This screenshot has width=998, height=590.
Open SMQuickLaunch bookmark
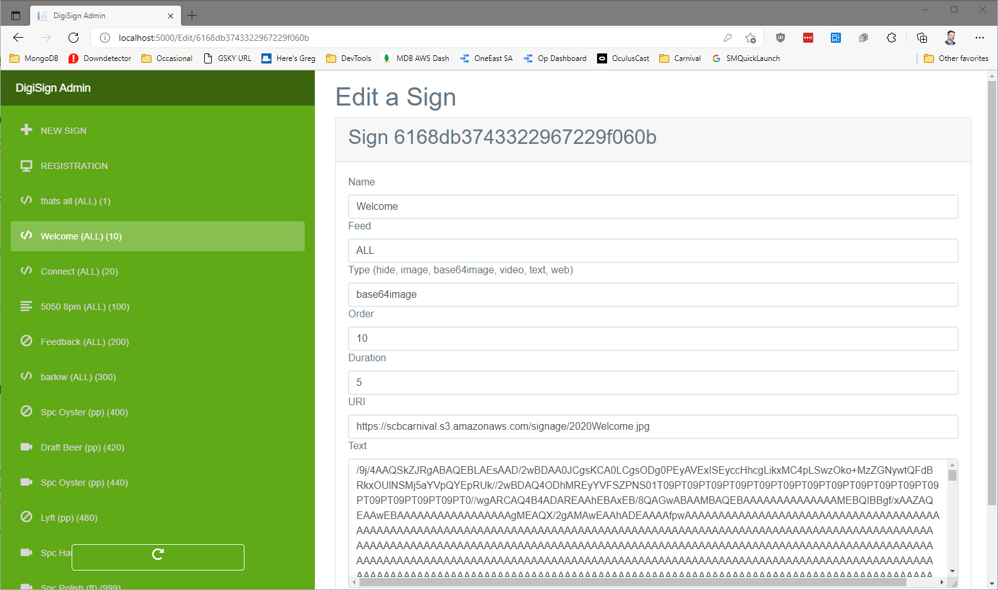[x=746, y=58]
